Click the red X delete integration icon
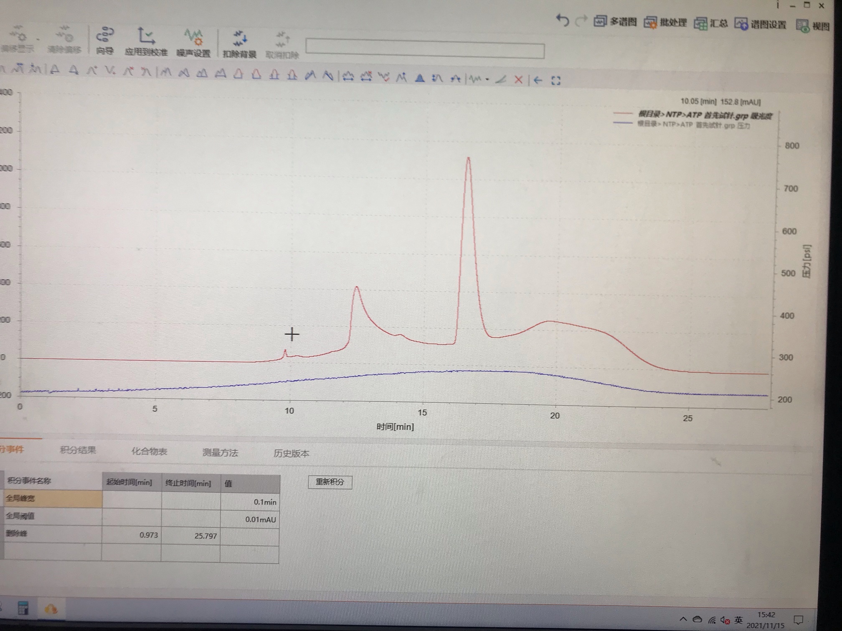The image size is (842, 631). tap(518, 79)
